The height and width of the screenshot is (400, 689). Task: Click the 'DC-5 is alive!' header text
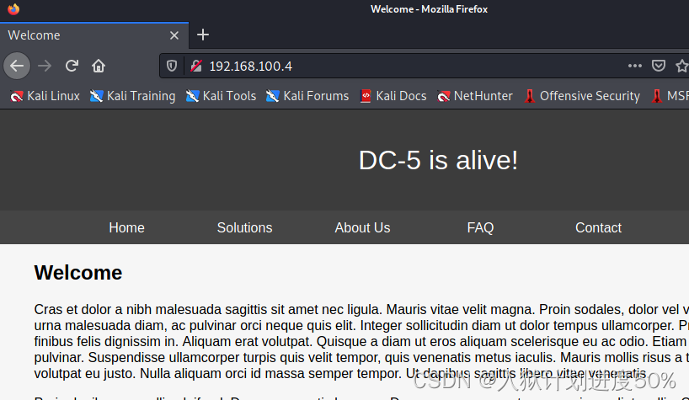[439, 160]
